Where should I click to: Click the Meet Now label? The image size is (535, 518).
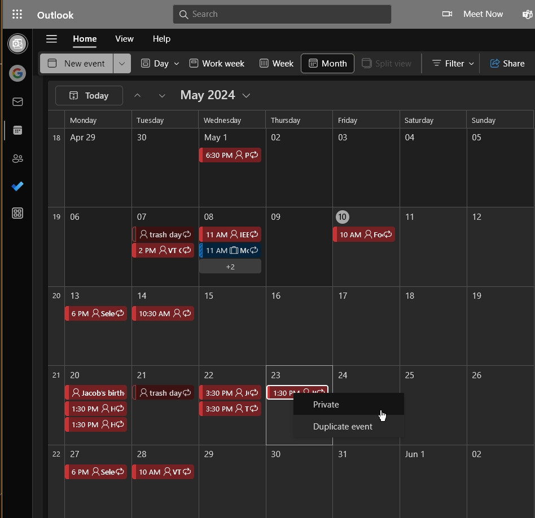point(483,14)
